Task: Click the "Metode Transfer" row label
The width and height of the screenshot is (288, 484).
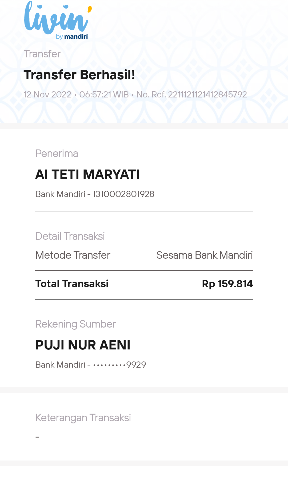Action: pyautogui.click(x=73, y=255)
